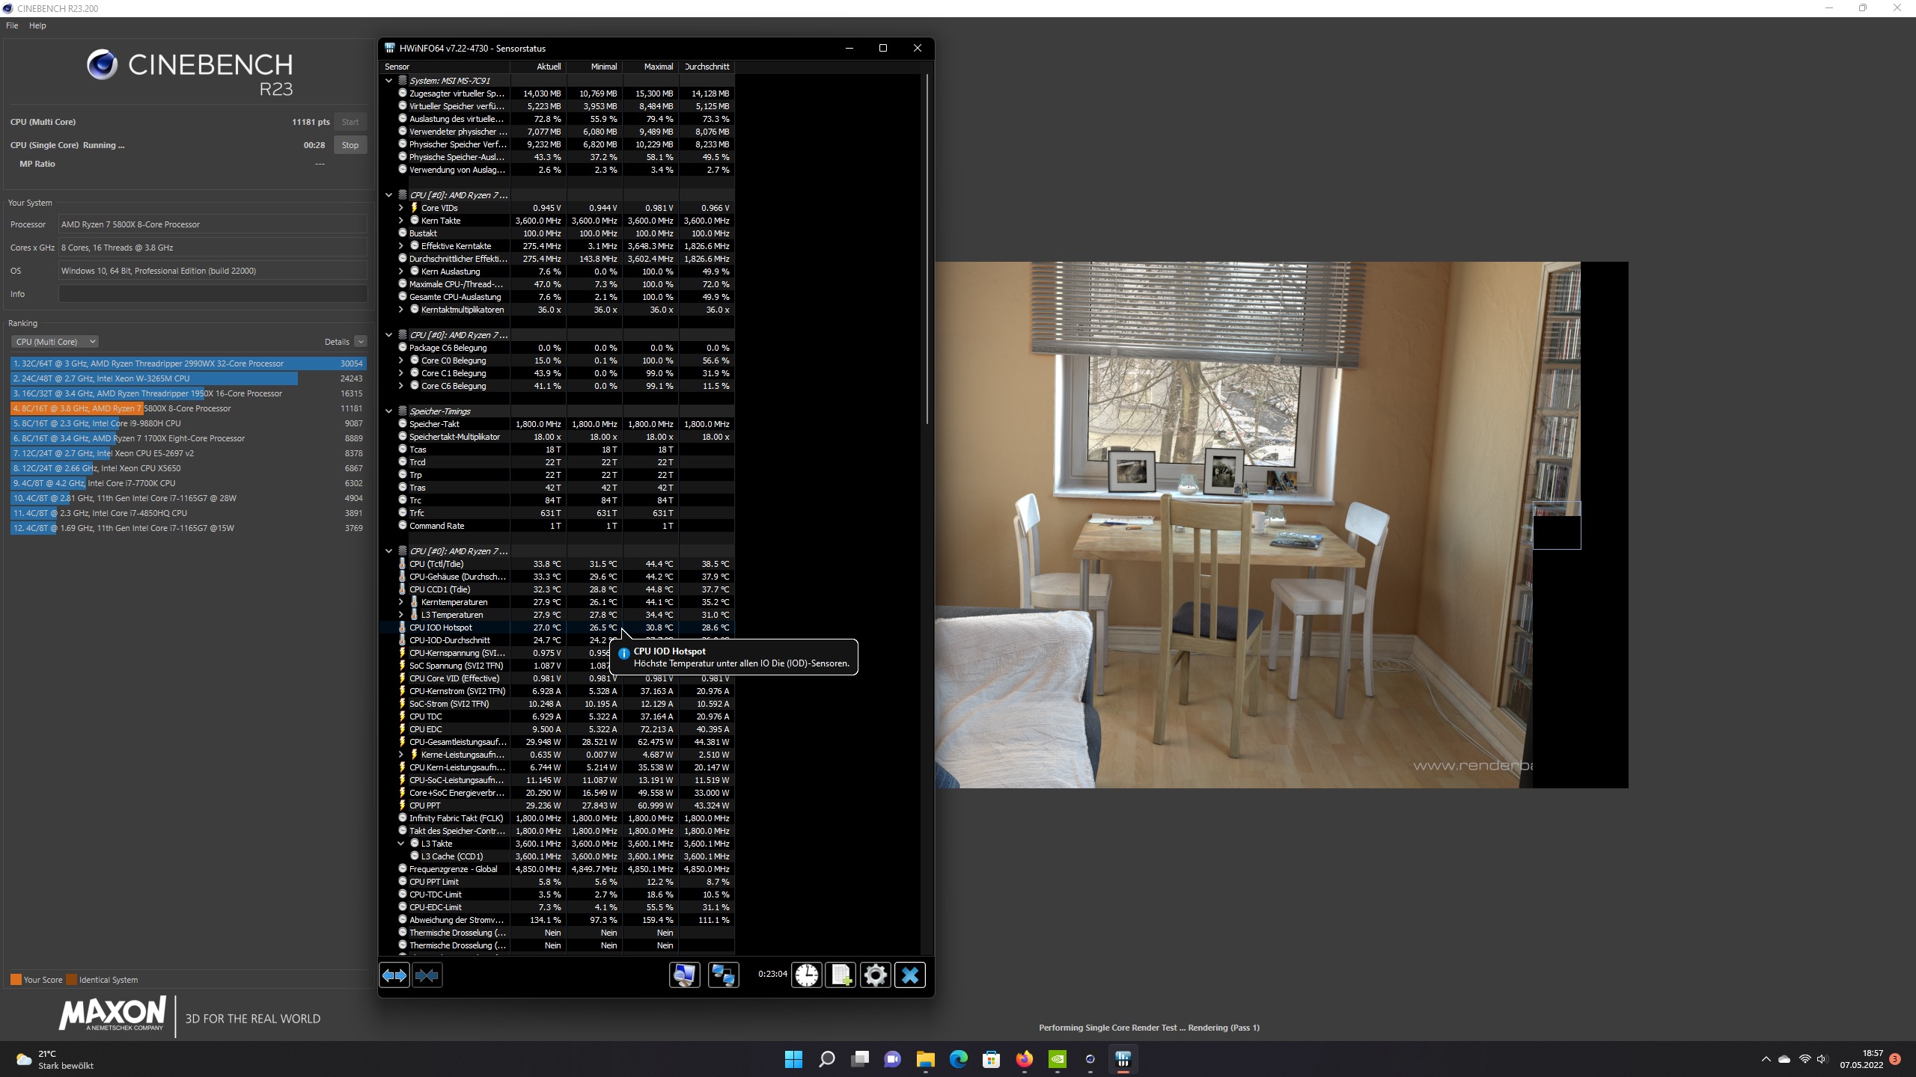Close sensors with blue X icon
The image size is (1916, 1077).
[910, 975]
